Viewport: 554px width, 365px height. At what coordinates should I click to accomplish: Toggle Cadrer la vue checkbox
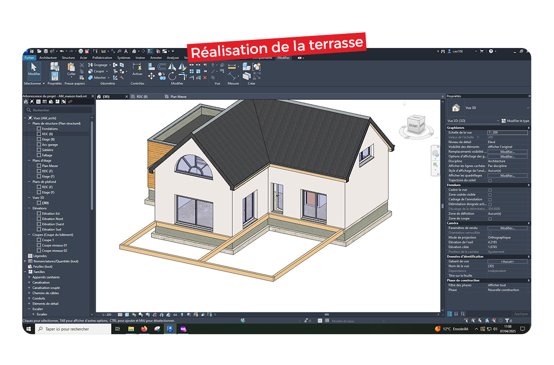(490, 190)
